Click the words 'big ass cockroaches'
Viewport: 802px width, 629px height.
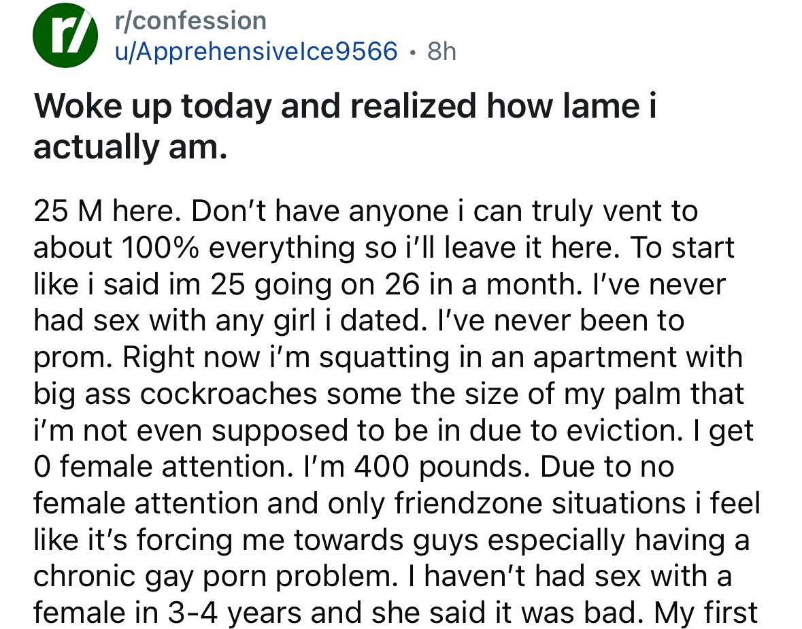click(176, 394)
